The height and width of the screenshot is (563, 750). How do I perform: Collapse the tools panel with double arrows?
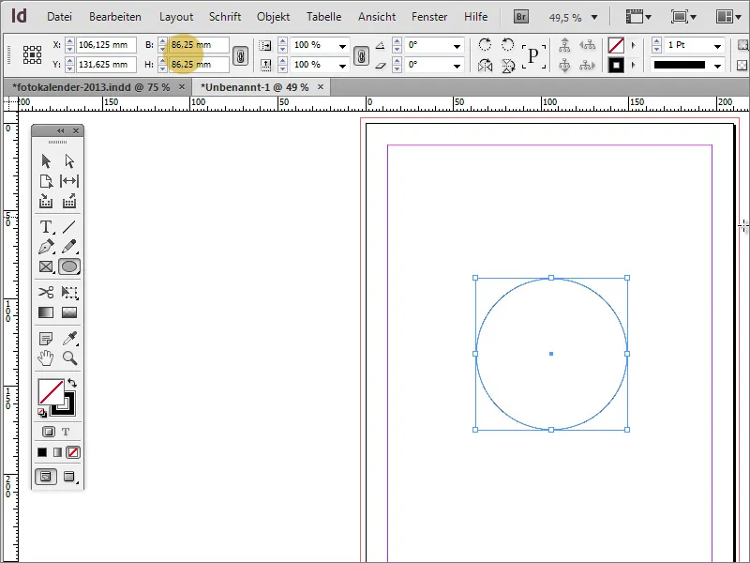[x=59, y=130]
